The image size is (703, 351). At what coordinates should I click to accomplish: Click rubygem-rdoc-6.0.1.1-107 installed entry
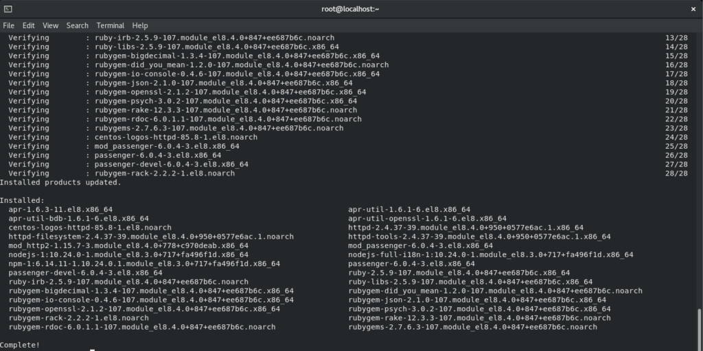(142, 327)
